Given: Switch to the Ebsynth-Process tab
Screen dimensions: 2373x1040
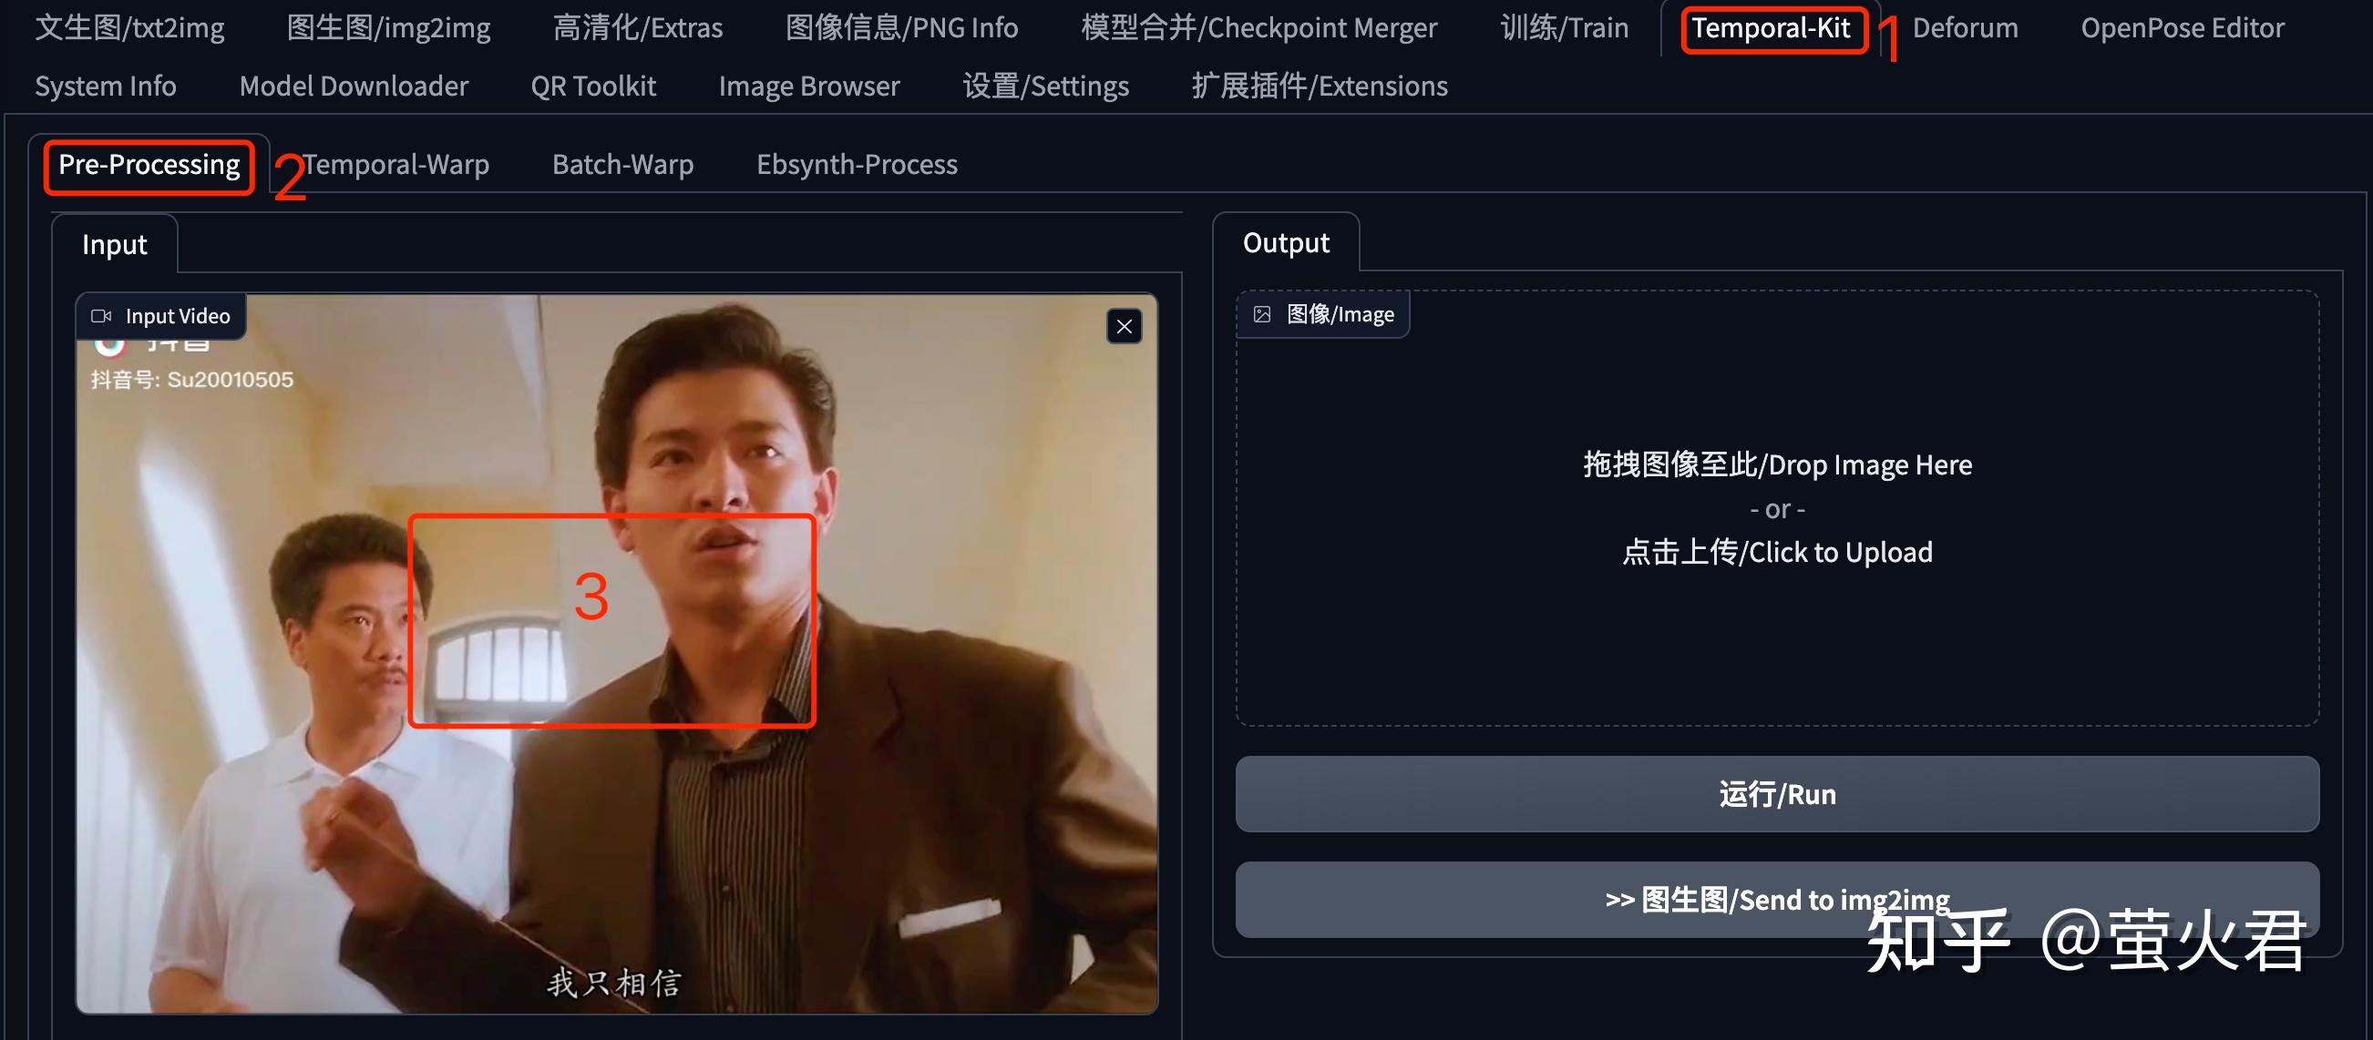Looking at the screenshot, I should [x=856, y=164].
